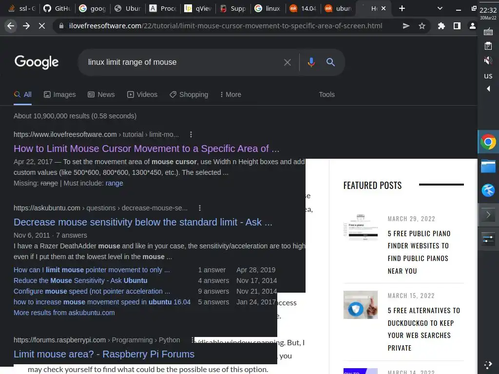Open Google search Tools options
Image resolution: width=499 pixels, height=374 pixels.
(326, 94)
